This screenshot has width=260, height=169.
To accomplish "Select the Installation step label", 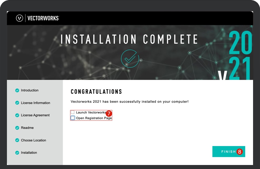I will [x=29, y=152].
